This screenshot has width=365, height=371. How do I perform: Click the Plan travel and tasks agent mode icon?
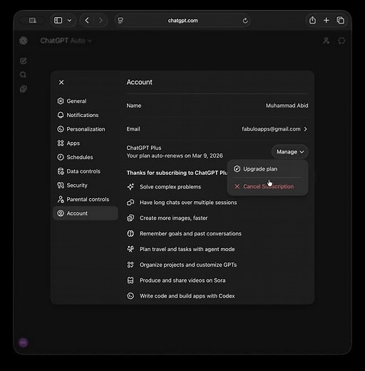(x=130, y=249)
